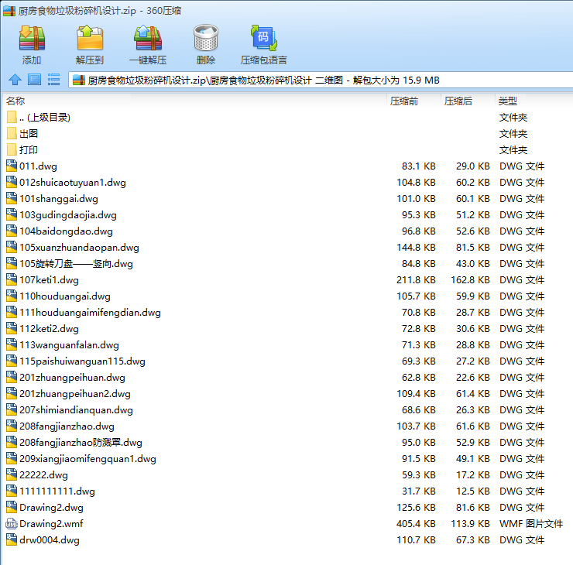This screenshot has height=565, width=573.
Task: Click the icon next to 101shanggai.dwg
Action: pyautogui.click(x=12, y=198)
